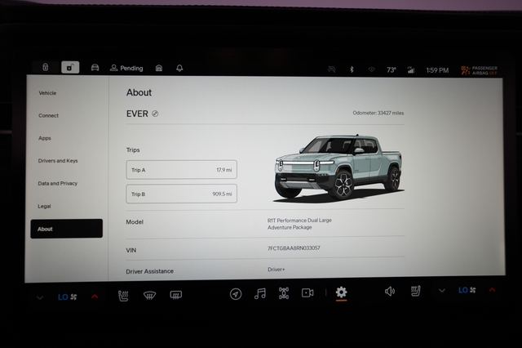
Task: Toggle rear window defrost icon
Action: (x=176, y=295)
